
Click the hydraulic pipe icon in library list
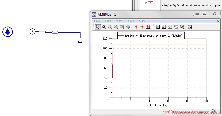point(150,3)
